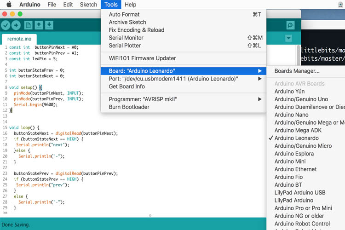Select Arduino Yún board
345x230 pixels.
click(x=305, y=92)
